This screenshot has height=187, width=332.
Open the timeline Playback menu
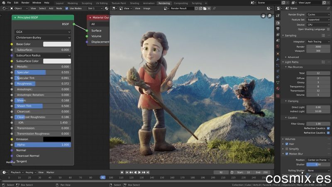point(17,172)
